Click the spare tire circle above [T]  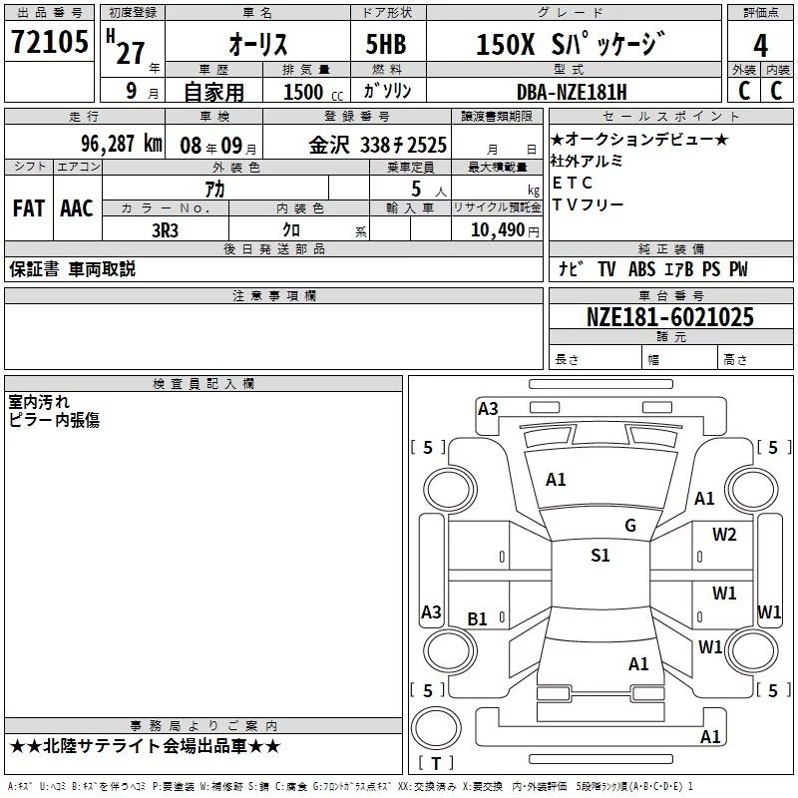click(x=436, y=728)
